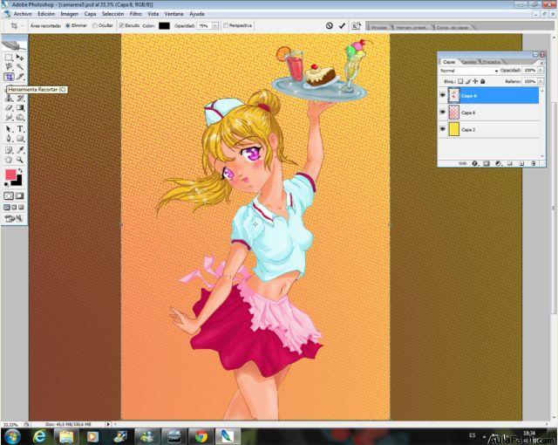The height and width of the screenshot is (445, 558).
Task: Enable the Perspectiva checkbox
Action: [x=225, y=25]
